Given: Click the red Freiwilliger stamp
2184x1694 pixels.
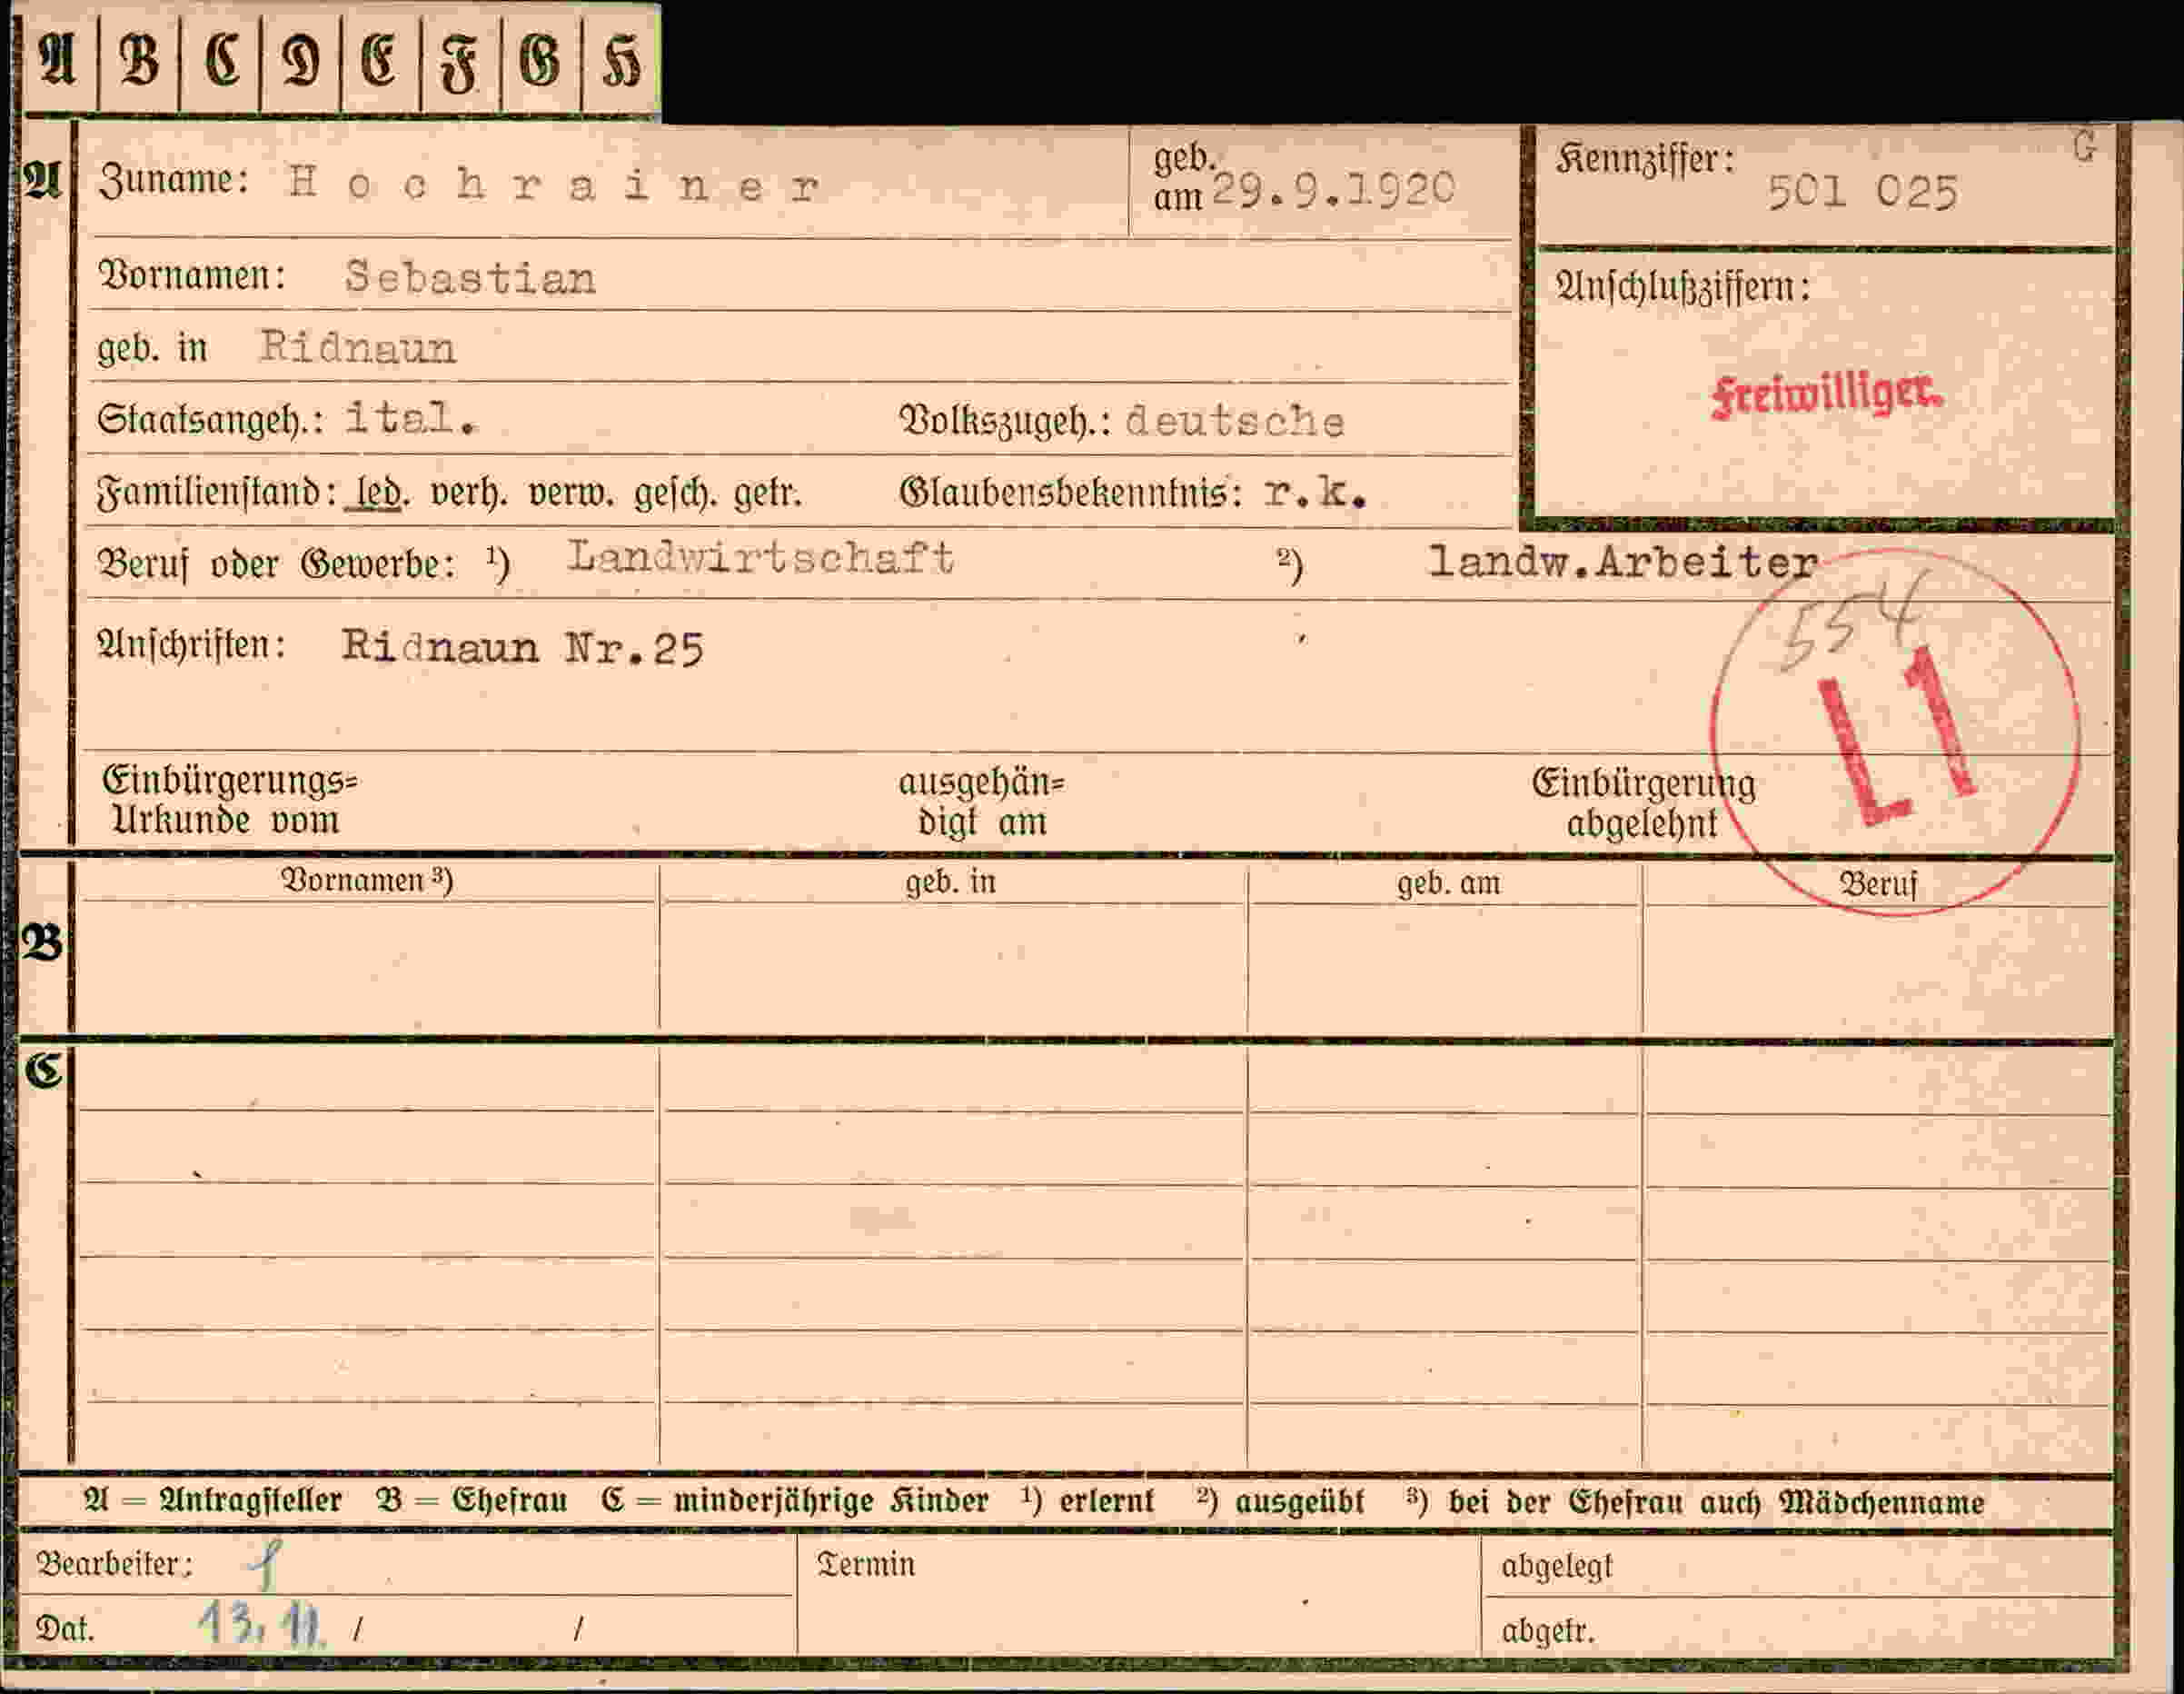Looking at the screenshot, I should 1827,395.
